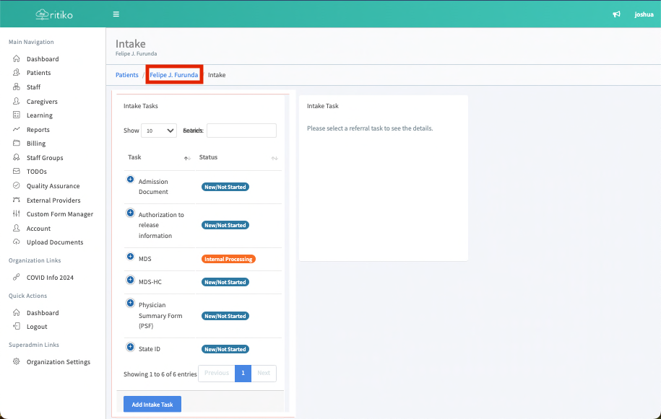
Task: Expand the Admission Document task row
Action: 131,179
